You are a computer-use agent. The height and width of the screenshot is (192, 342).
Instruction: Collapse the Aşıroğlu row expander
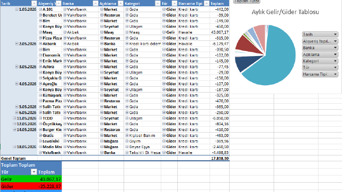pos(41,84)
